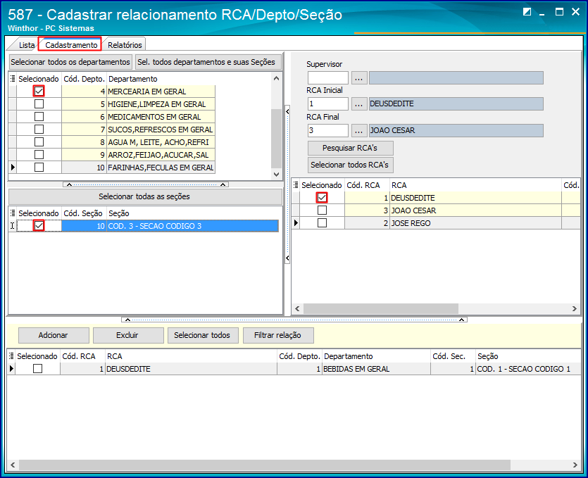Select COD. 1 - SECAO CODIGO 1 cell

pos(528,369)
